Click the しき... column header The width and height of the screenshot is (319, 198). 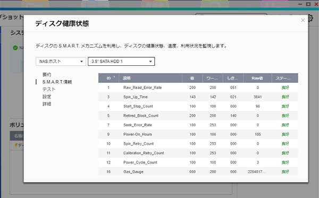click(233, 78)
